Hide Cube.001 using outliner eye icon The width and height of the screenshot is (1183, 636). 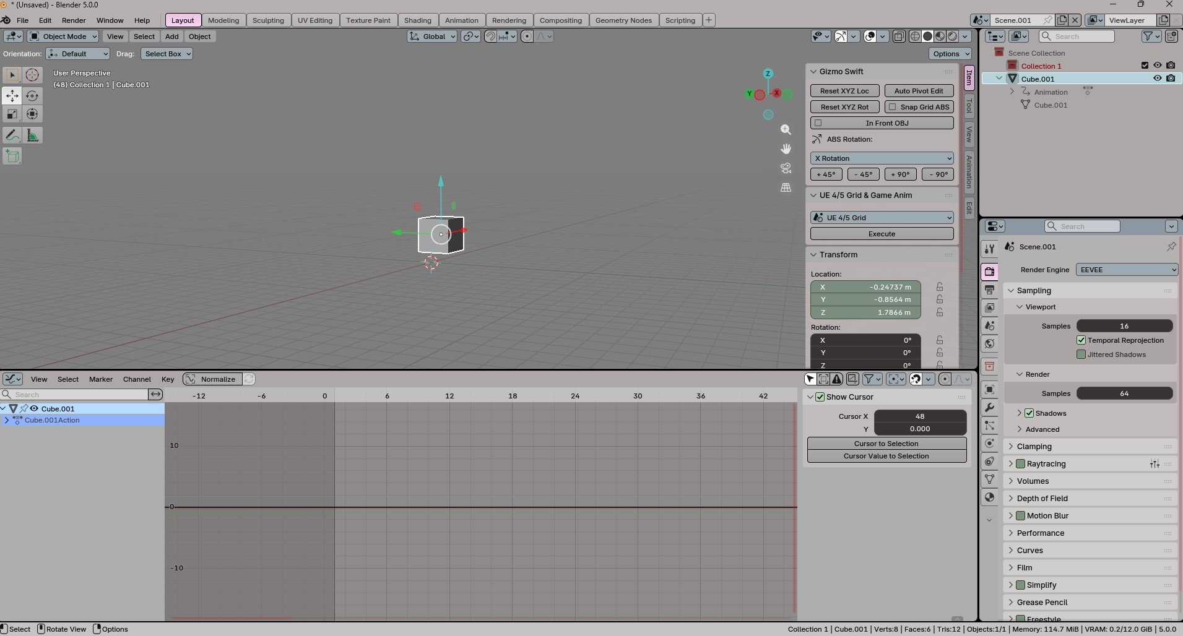pos(1157,79)
